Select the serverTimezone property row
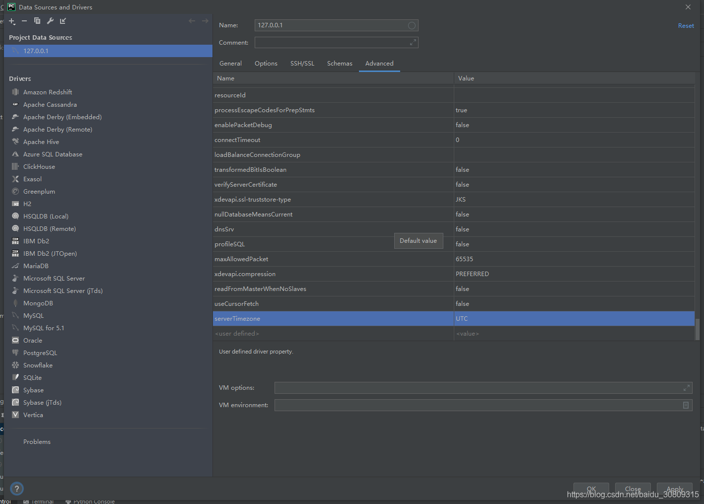The image size is (704, 504). coord(237,319)
